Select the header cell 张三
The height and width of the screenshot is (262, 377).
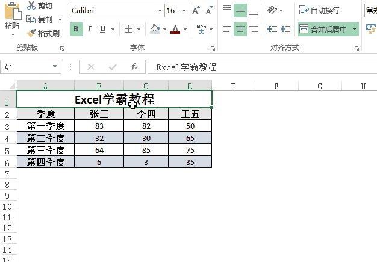[x=99, y=114]
